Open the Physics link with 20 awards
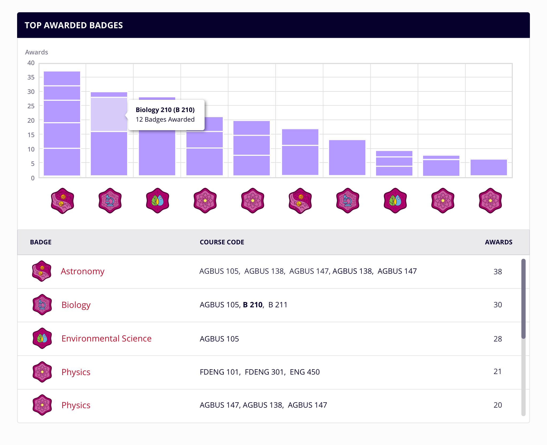The height and width of the screenshot is (445, 547). [76, 405]
